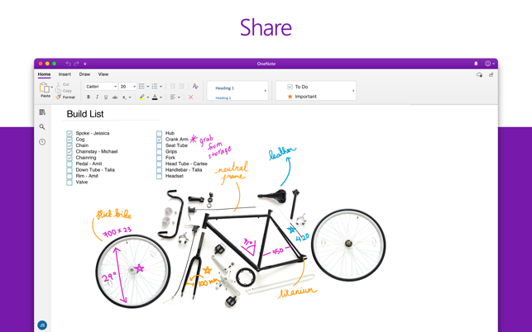Switch to the Home tab
The image size is (532, 332).
[44, 74]
